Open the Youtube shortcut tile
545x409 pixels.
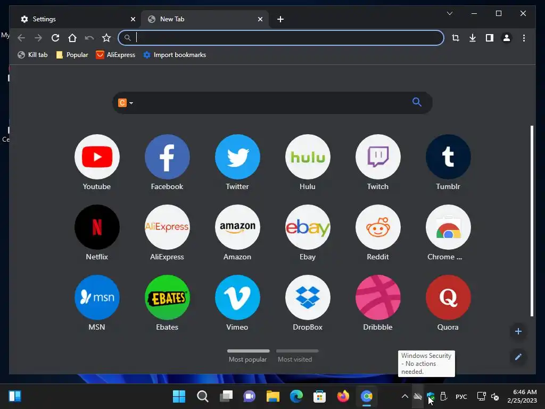click(x=97, y=157)
